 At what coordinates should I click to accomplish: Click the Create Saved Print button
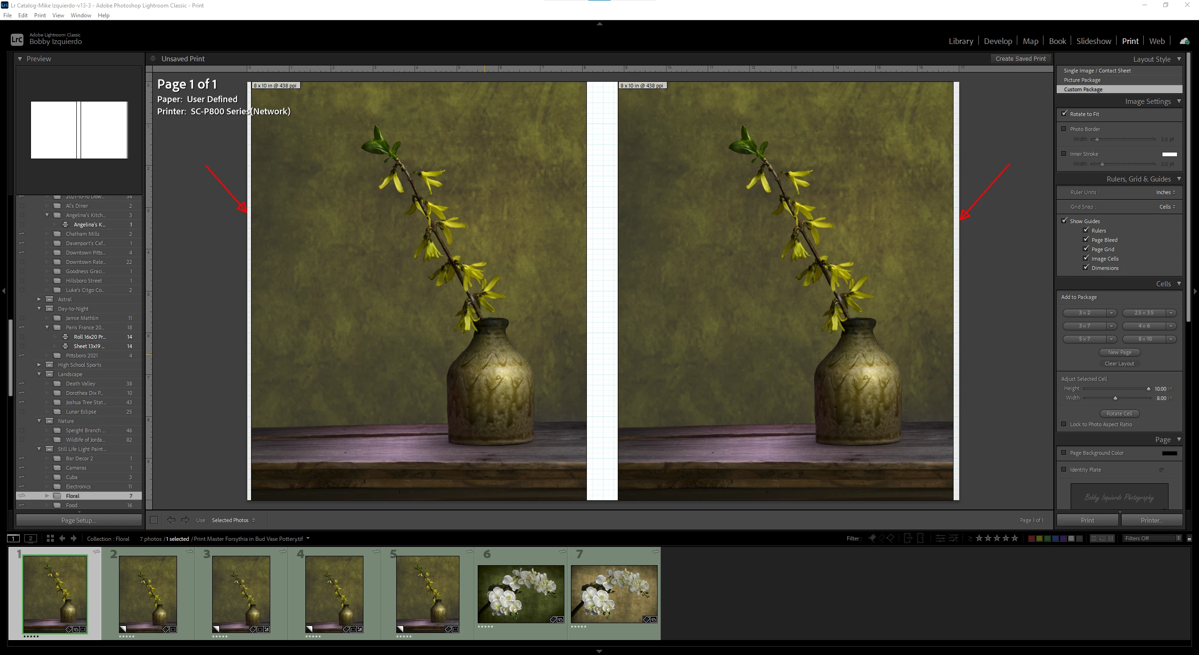click(x=1021, y=59)
